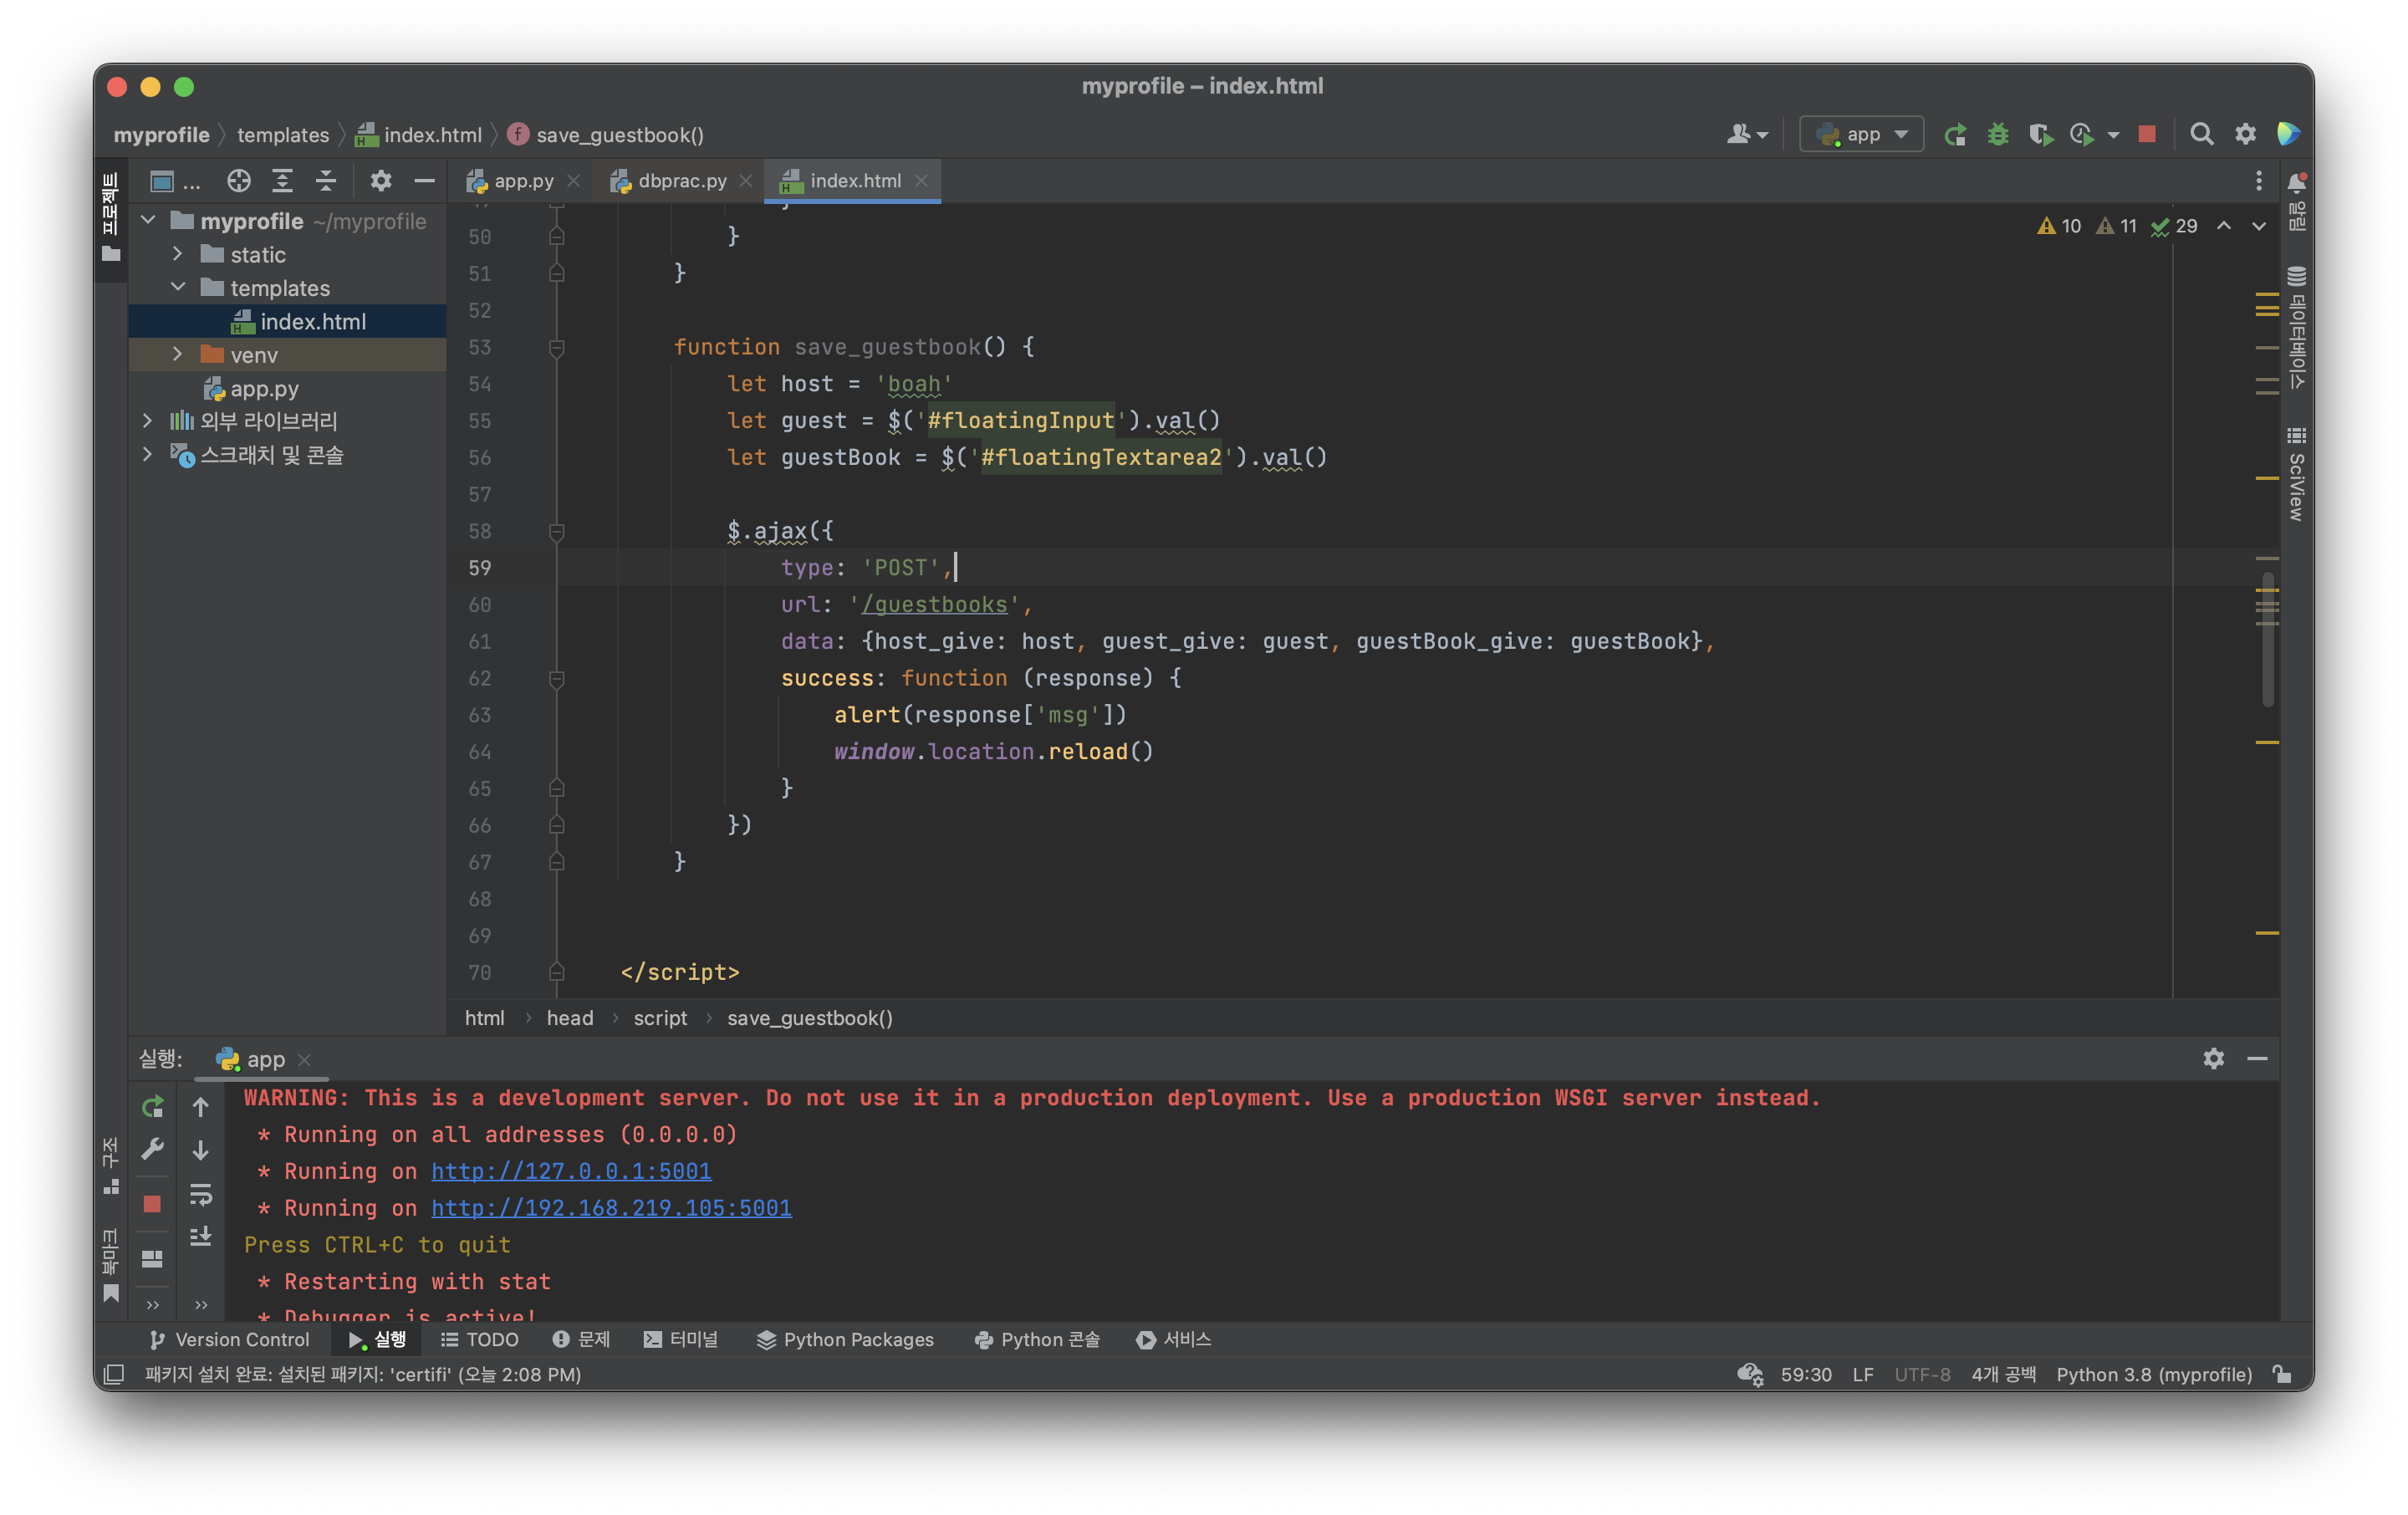Open the Python Packages tool window
This screenshot has height=1515, width=2408.
(845, 1339)
